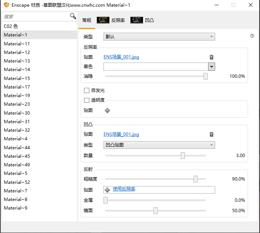Adjust the 金属 slider handle
Viewport: 260px width, 233px height.
(x=105, y=200)
